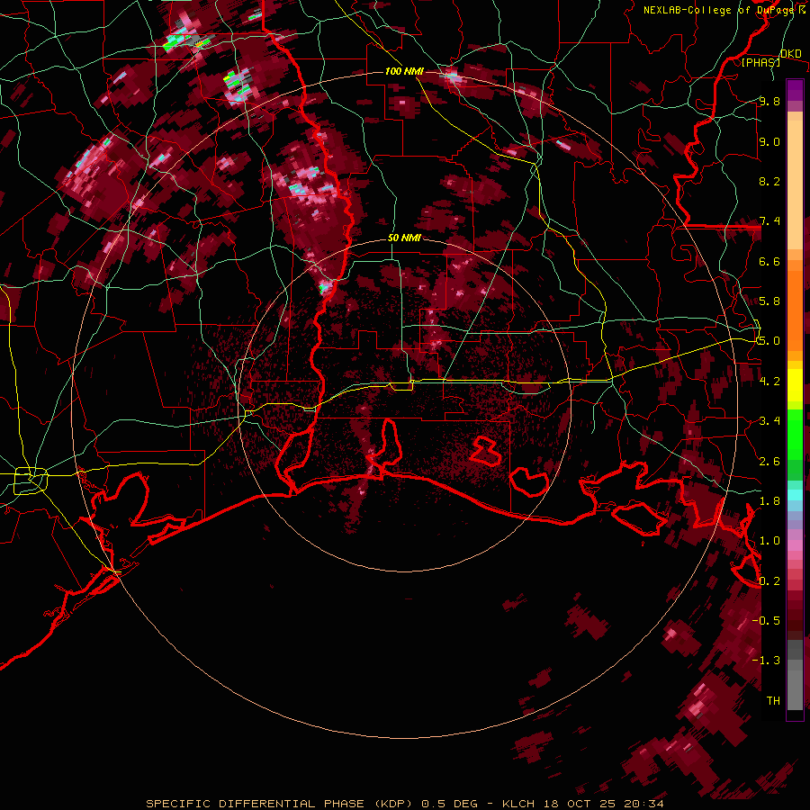This screenshot has height=810, width=810.
Task: Click the DKD label above the color scale
Action: [x=790, y=54]
